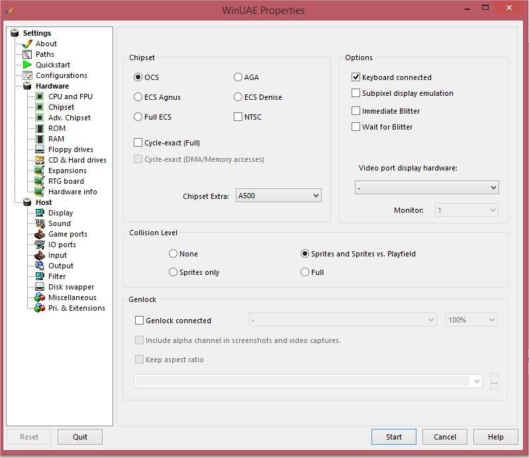529x458 pixels.
Task: Open the Genlock file path combo box
Action: (x=308, y=381)
